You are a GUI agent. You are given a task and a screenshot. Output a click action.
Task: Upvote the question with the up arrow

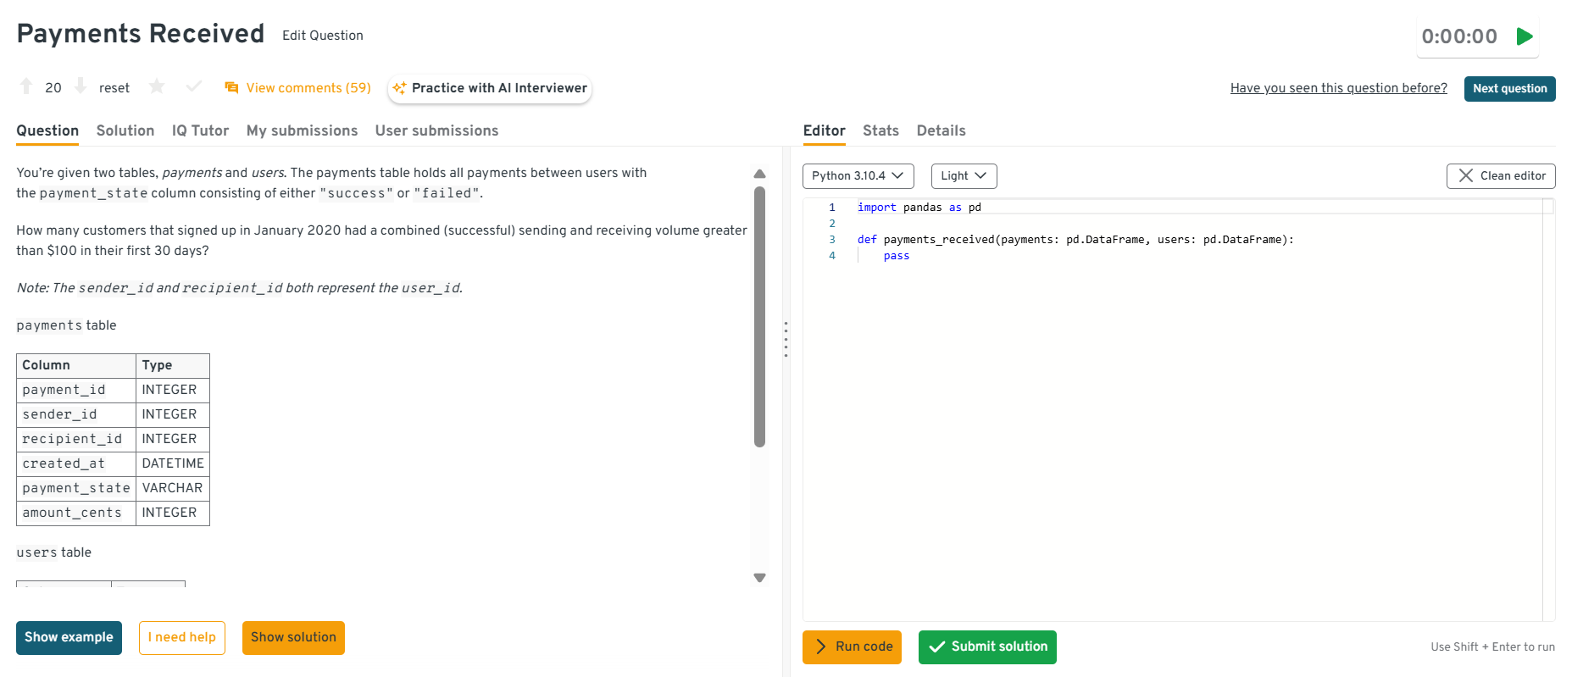click(x=26, y=86)
